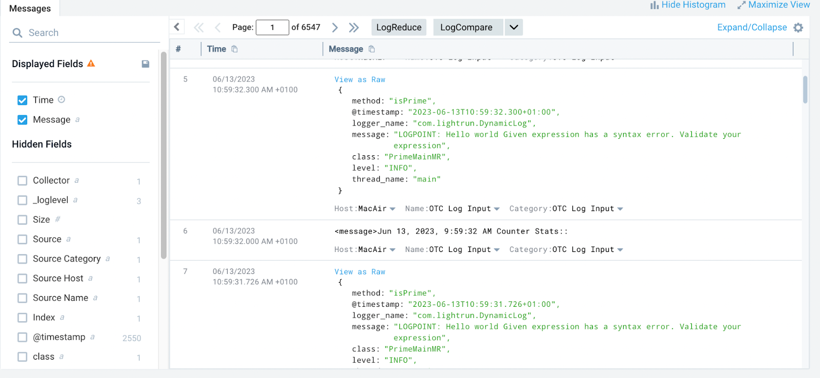The width and height of the screenshot is (820, 378).
Task: Jump to the last page arrow
Action: click(x=354, y=28)
